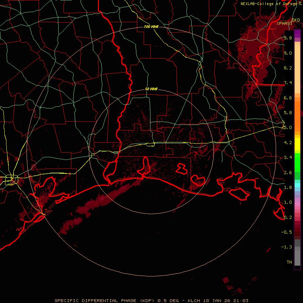Screen dimensions: 303x303
Task: Click the DKD label near the legend
Action: pos(296,20)
